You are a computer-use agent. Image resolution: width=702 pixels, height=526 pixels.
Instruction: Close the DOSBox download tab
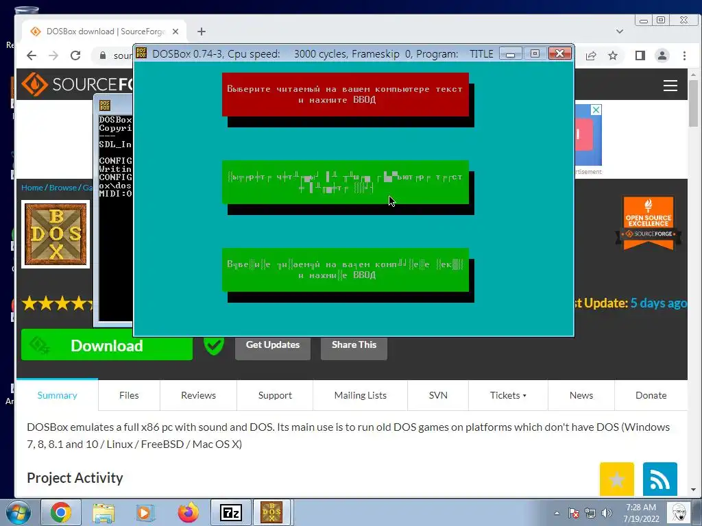tap(175, 32)
